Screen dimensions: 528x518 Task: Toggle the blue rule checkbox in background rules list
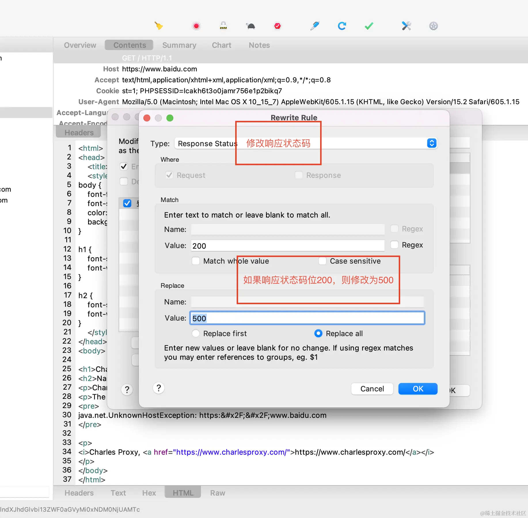pos(127,203)
